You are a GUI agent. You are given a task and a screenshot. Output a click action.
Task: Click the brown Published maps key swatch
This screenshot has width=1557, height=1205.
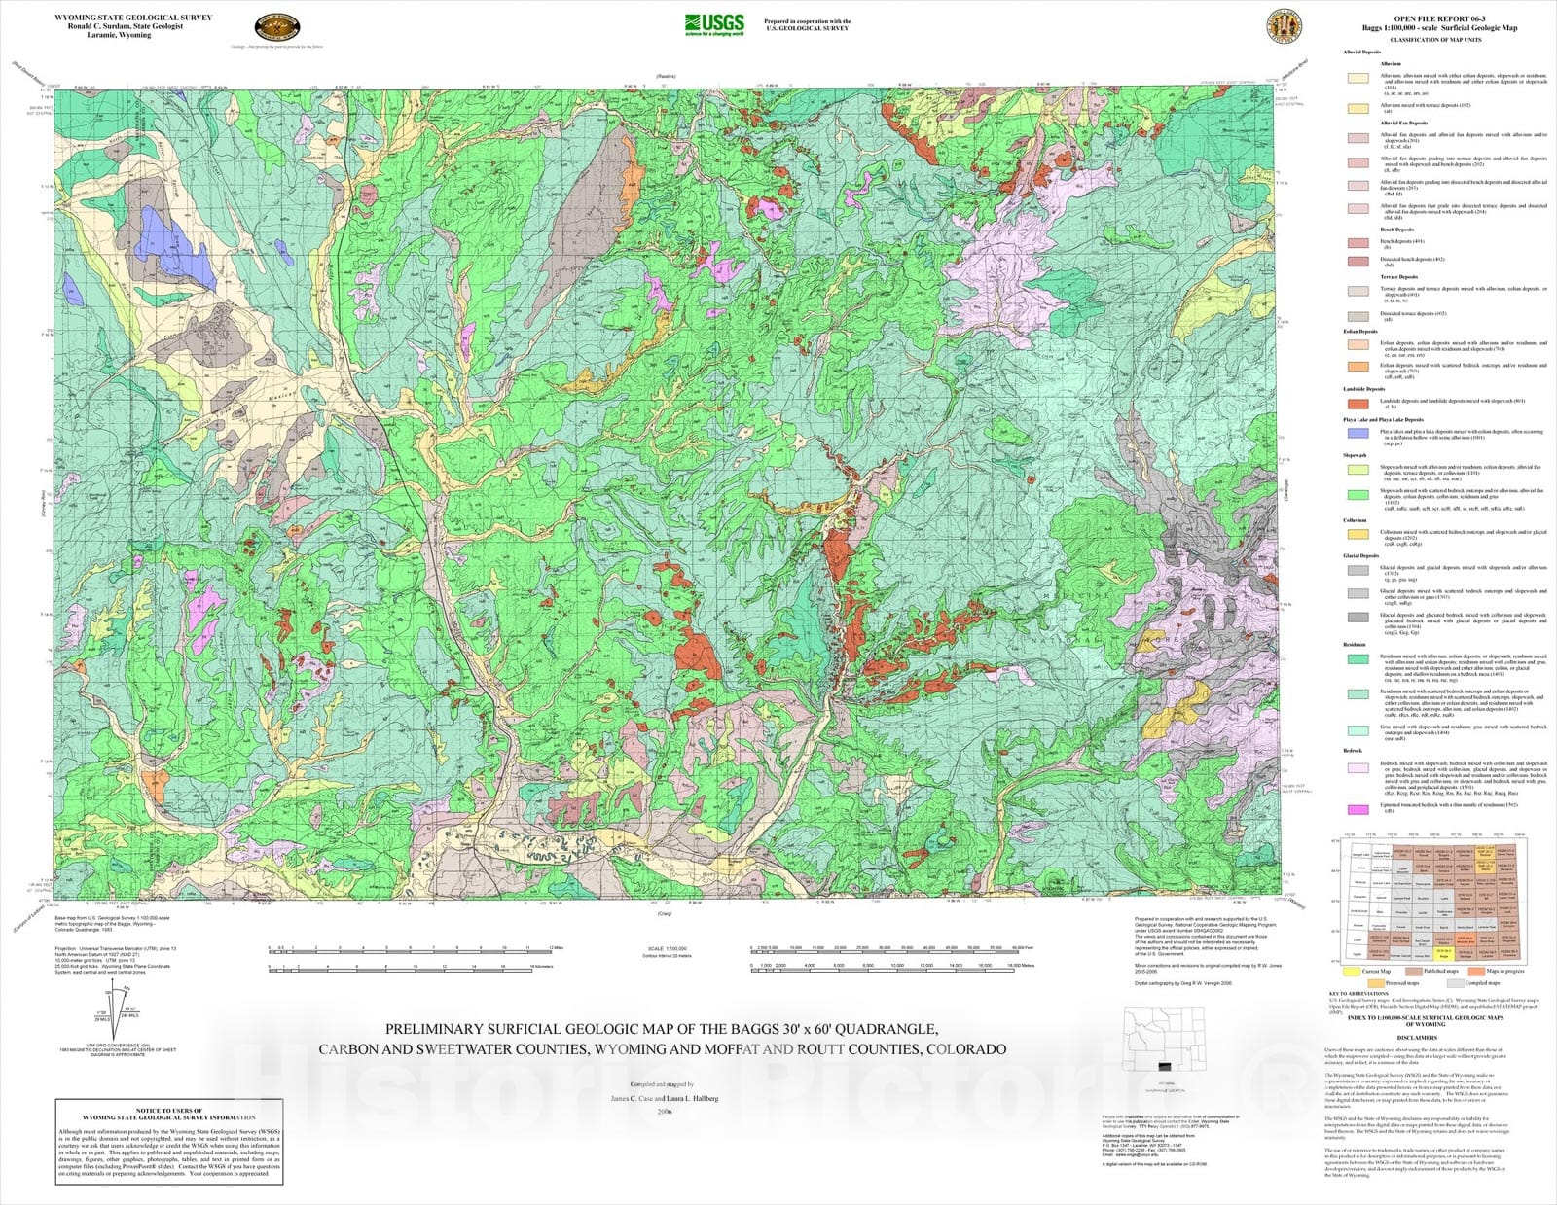(1414, 971)
